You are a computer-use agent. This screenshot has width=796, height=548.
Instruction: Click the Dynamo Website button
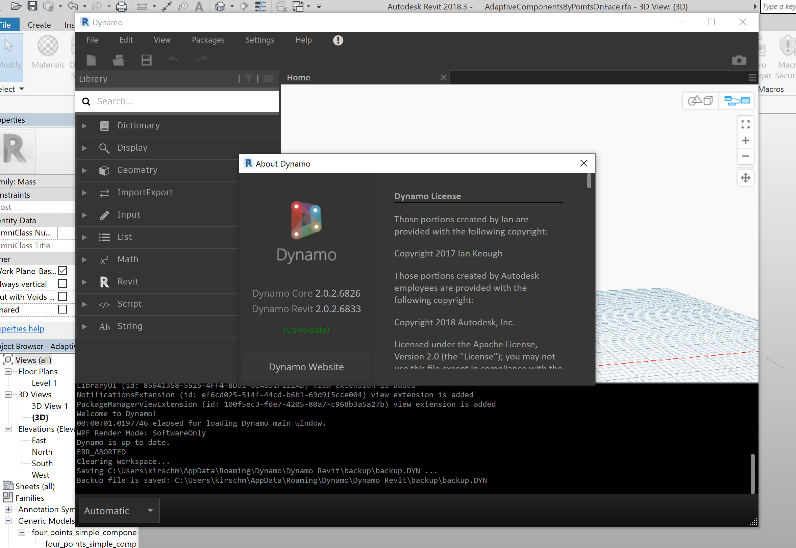(306, 367)
